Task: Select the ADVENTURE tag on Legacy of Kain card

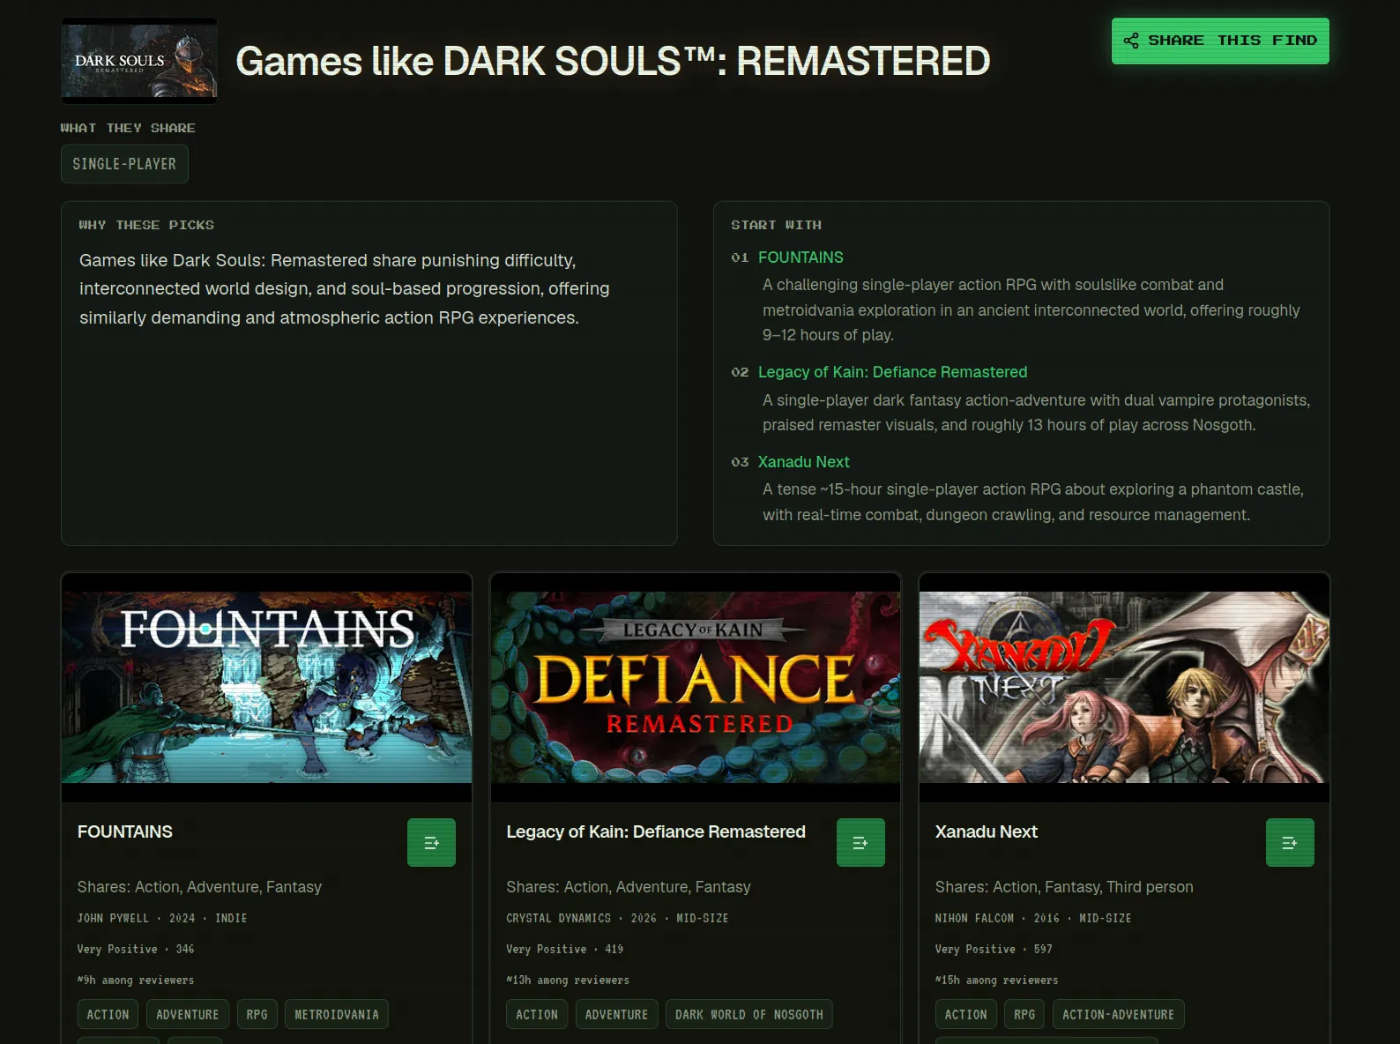Action: pyautogui.click(x=617, y=1014)
